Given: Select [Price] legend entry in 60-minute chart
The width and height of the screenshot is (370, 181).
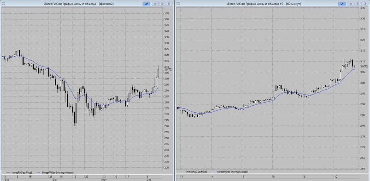Looking at the screenshot, I should point(194,172).
